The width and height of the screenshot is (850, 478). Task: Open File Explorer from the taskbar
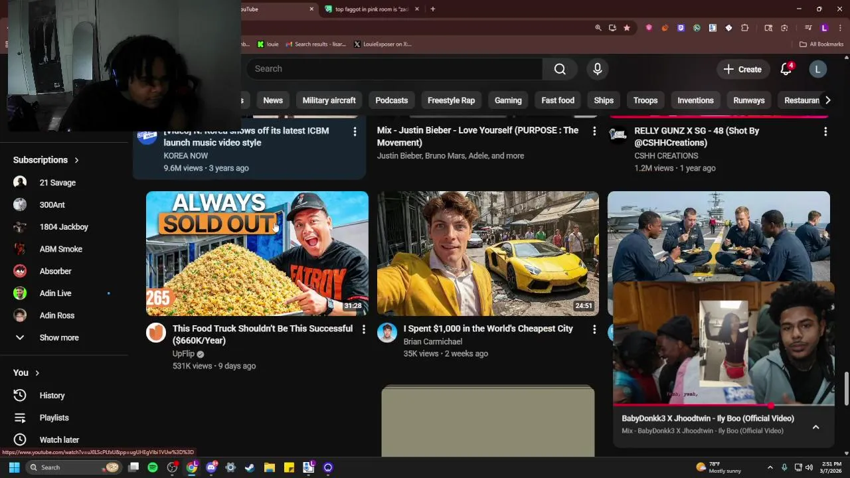pos(269,467)
